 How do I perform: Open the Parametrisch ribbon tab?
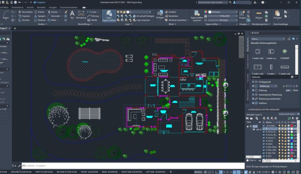[x=18, y=7]
